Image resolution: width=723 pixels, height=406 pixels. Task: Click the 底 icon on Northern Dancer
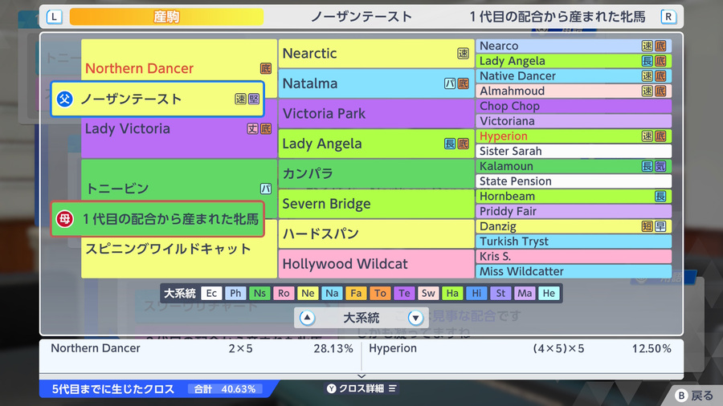click(x=266, y=68)
